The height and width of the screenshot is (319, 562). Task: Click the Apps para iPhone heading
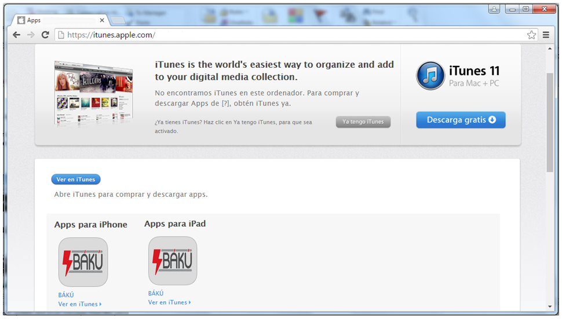(x=91, y=225)
